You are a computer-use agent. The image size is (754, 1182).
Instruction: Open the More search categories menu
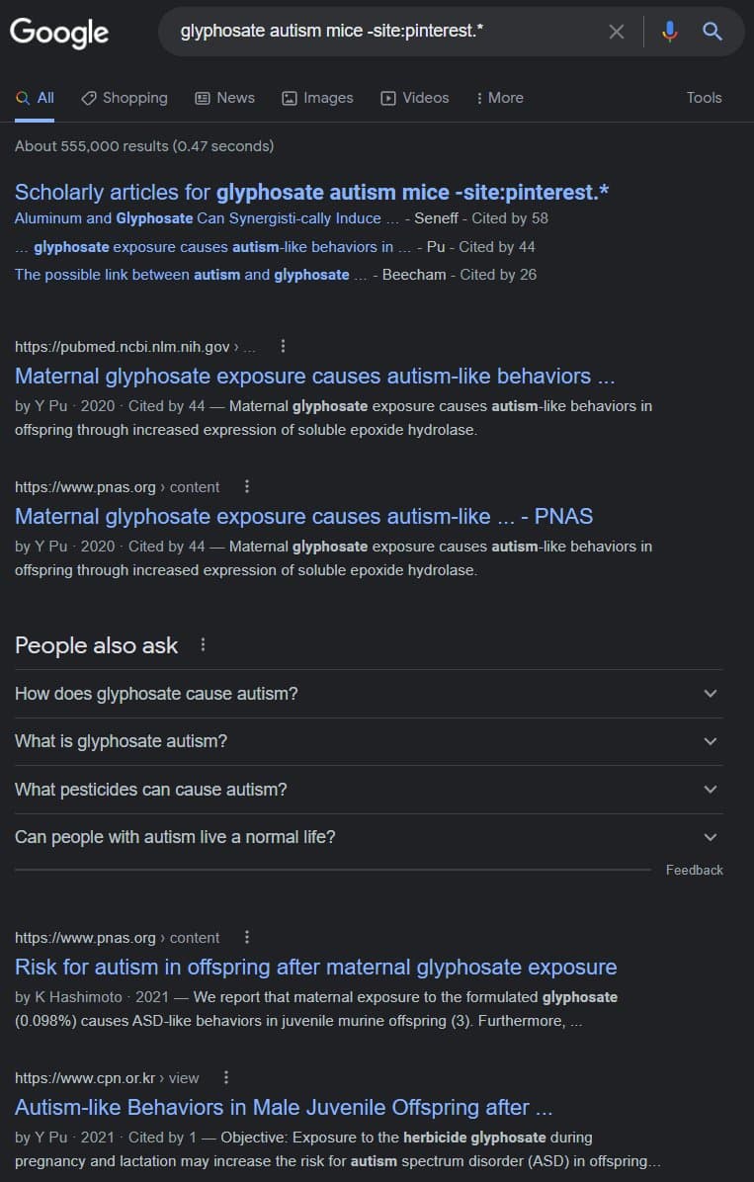point(499,98)
